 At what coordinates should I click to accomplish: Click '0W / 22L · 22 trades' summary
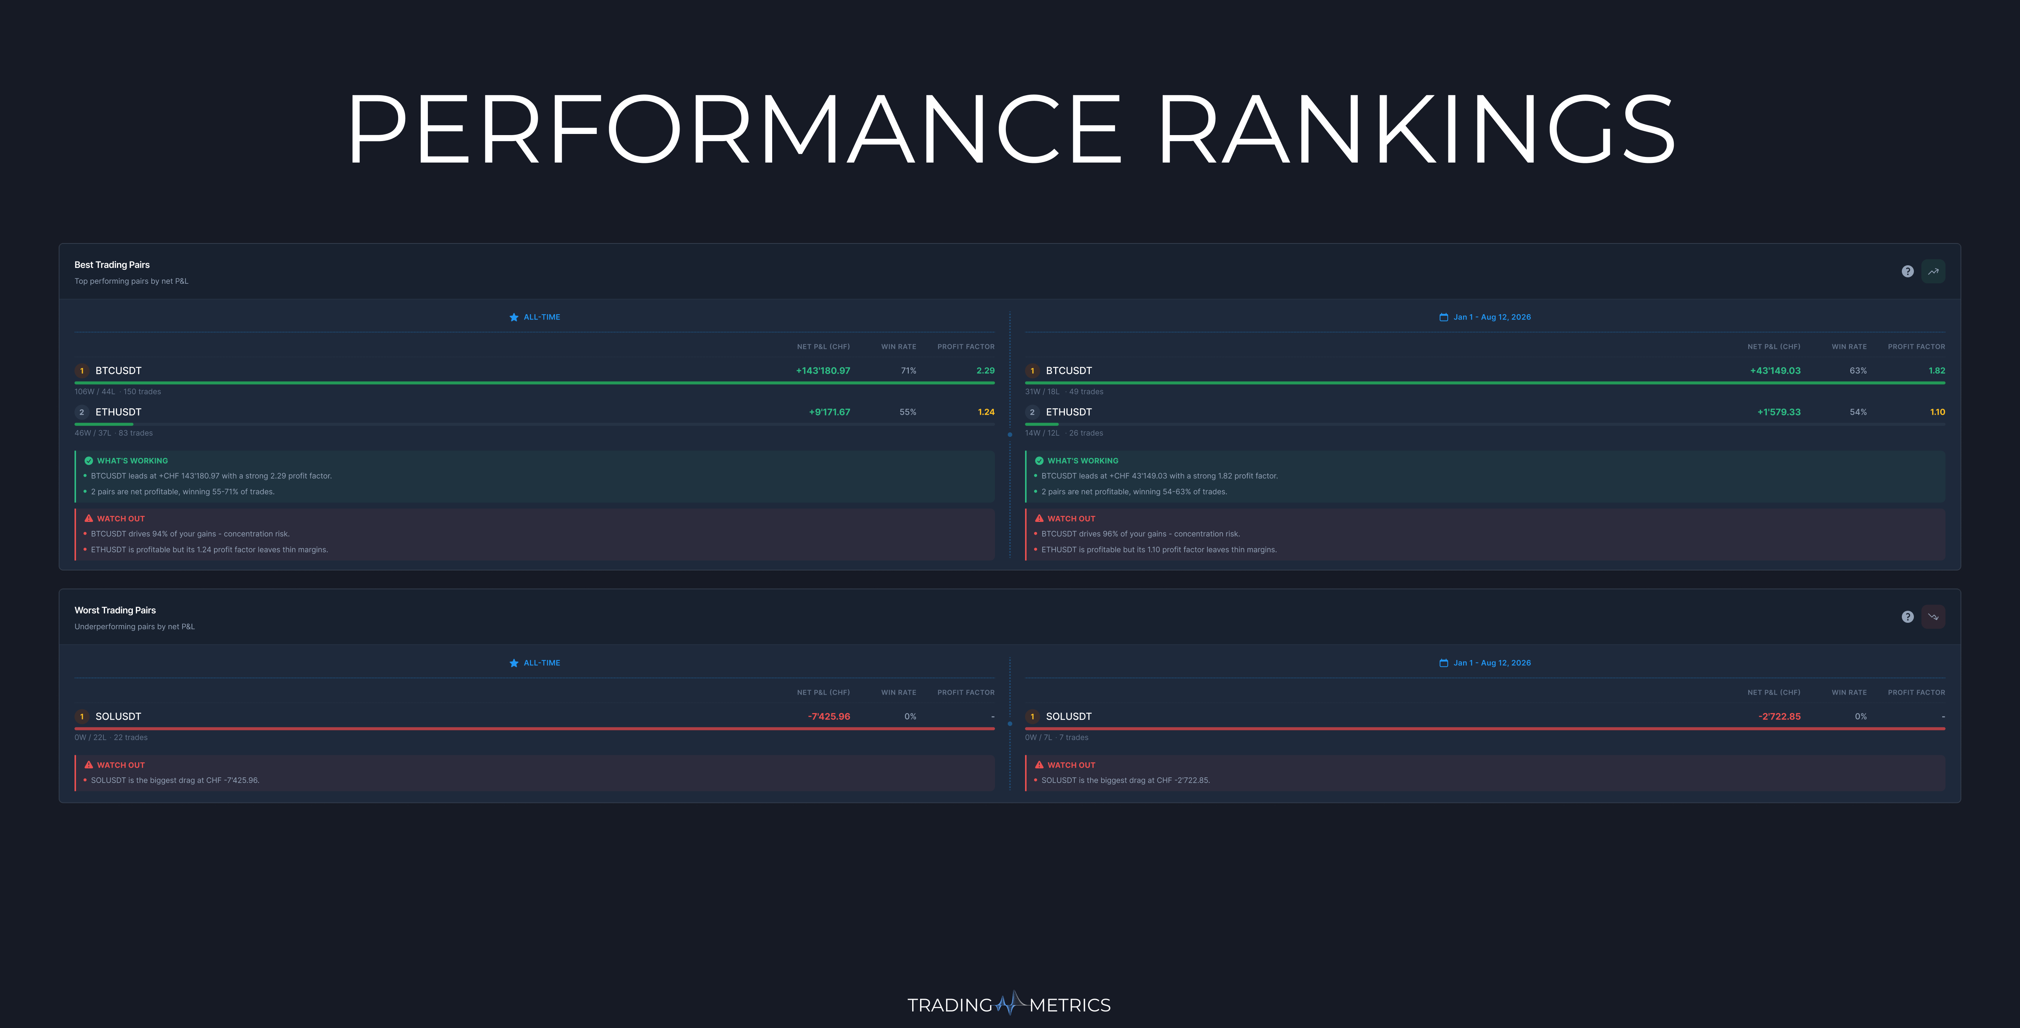pyautogui.click(x=111, y=738)
